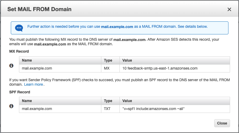239x133 pixels.
Task: Click the TXT type cell
Action: [x=107, y=109]
